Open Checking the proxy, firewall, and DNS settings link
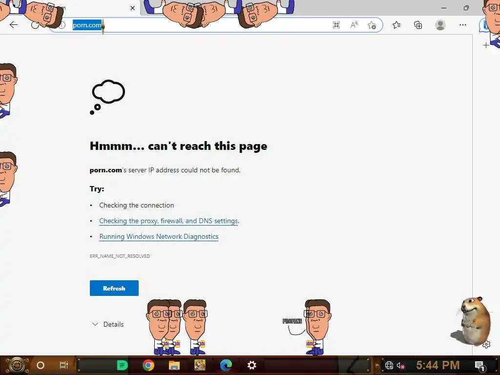The height and width of the screenshot is (375, 500). (168, 221)
